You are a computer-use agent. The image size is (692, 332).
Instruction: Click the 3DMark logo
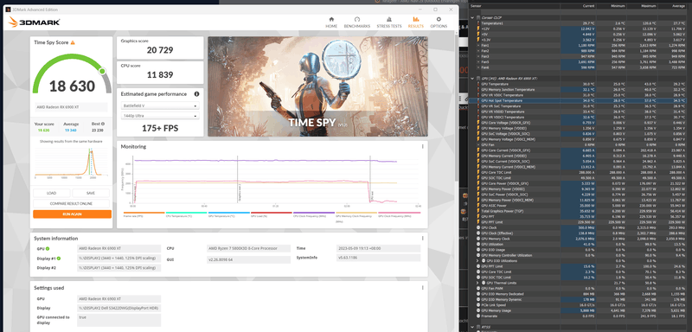(x=34, y=22)
